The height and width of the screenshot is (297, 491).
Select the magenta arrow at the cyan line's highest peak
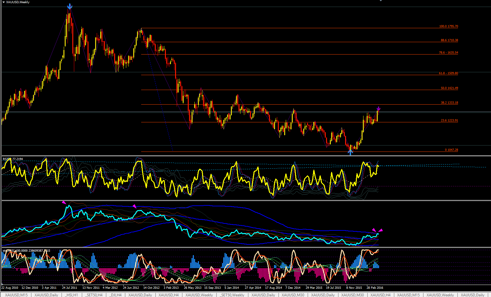(x=64, y=202)
